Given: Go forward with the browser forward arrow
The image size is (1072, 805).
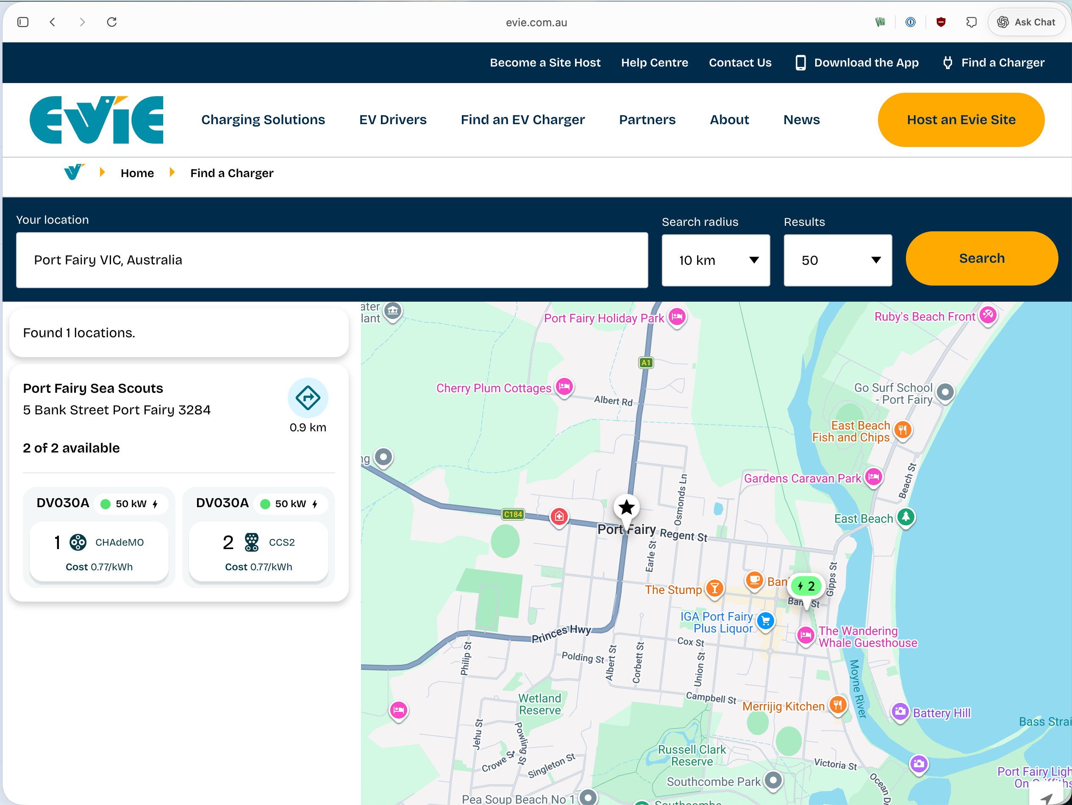Looking at the screenshot, I should pyautogui.click(x=82, y=22).
